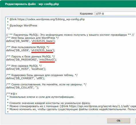Image resolution: width=136 pixels, height=125 pixels.
Task: Click the 'Параметры MySQL' comment line
Action: coord(70,35)
